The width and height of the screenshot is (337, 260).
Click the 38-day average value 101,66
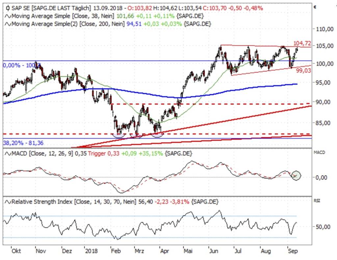point(125,16)
